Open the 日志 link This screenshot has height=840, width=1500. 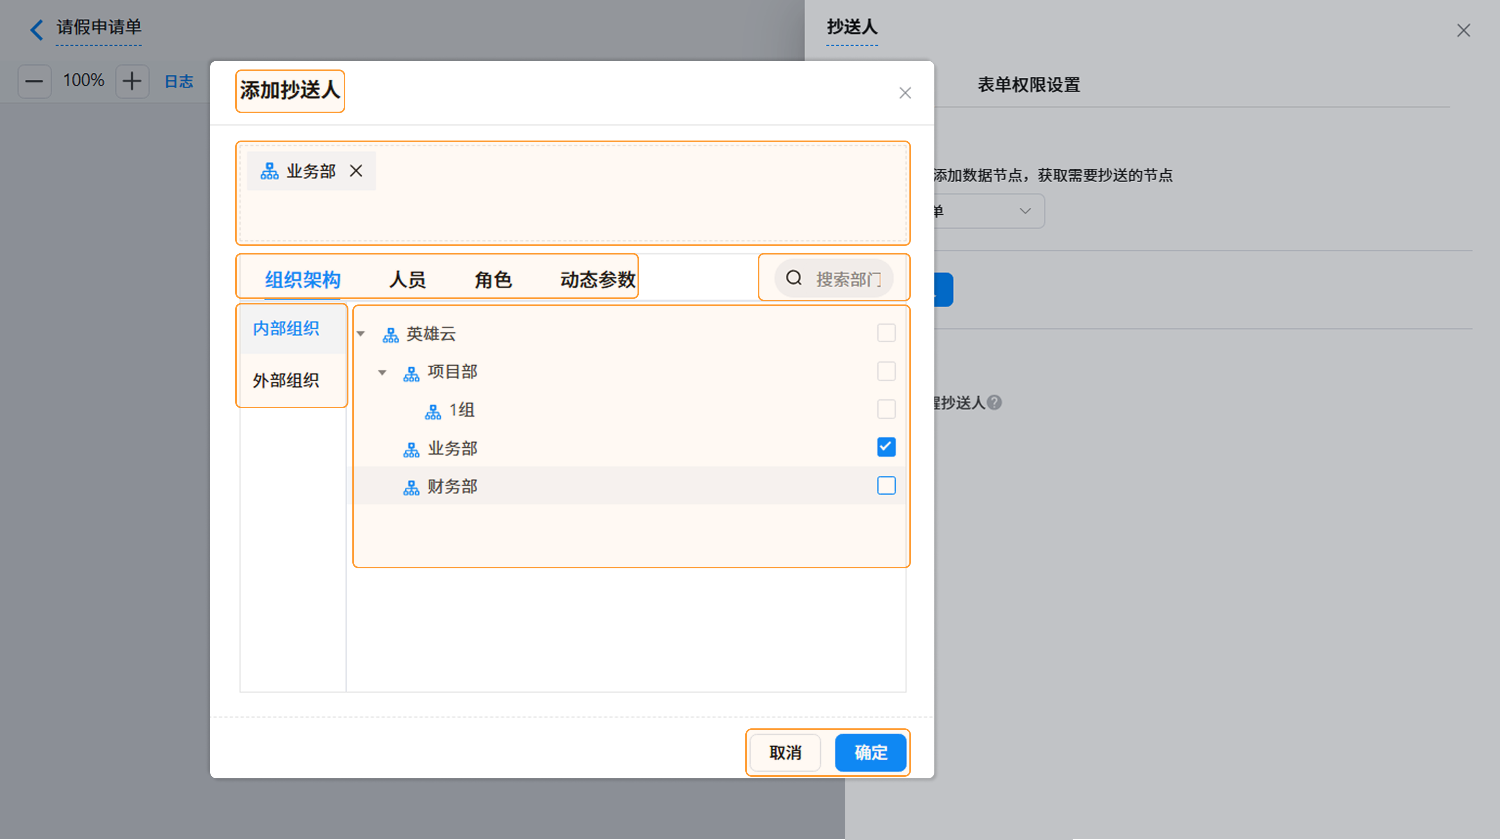point(179,82)
